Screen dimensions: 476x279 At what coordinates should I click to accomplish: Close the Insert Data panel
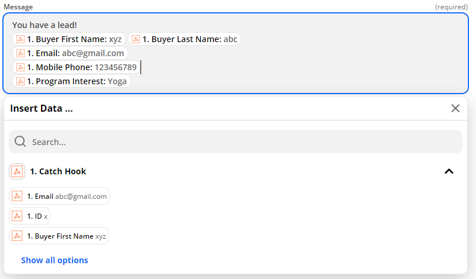456,108
